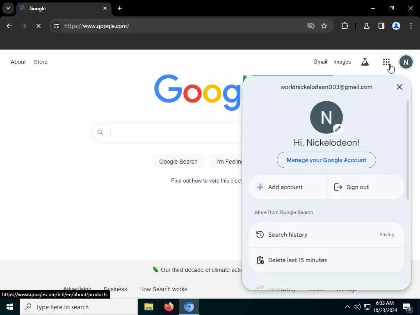The width and height of the screenshot is (420, 315).
Task: Open Firefox from the taskbar
Action: [x=169, y=307]
